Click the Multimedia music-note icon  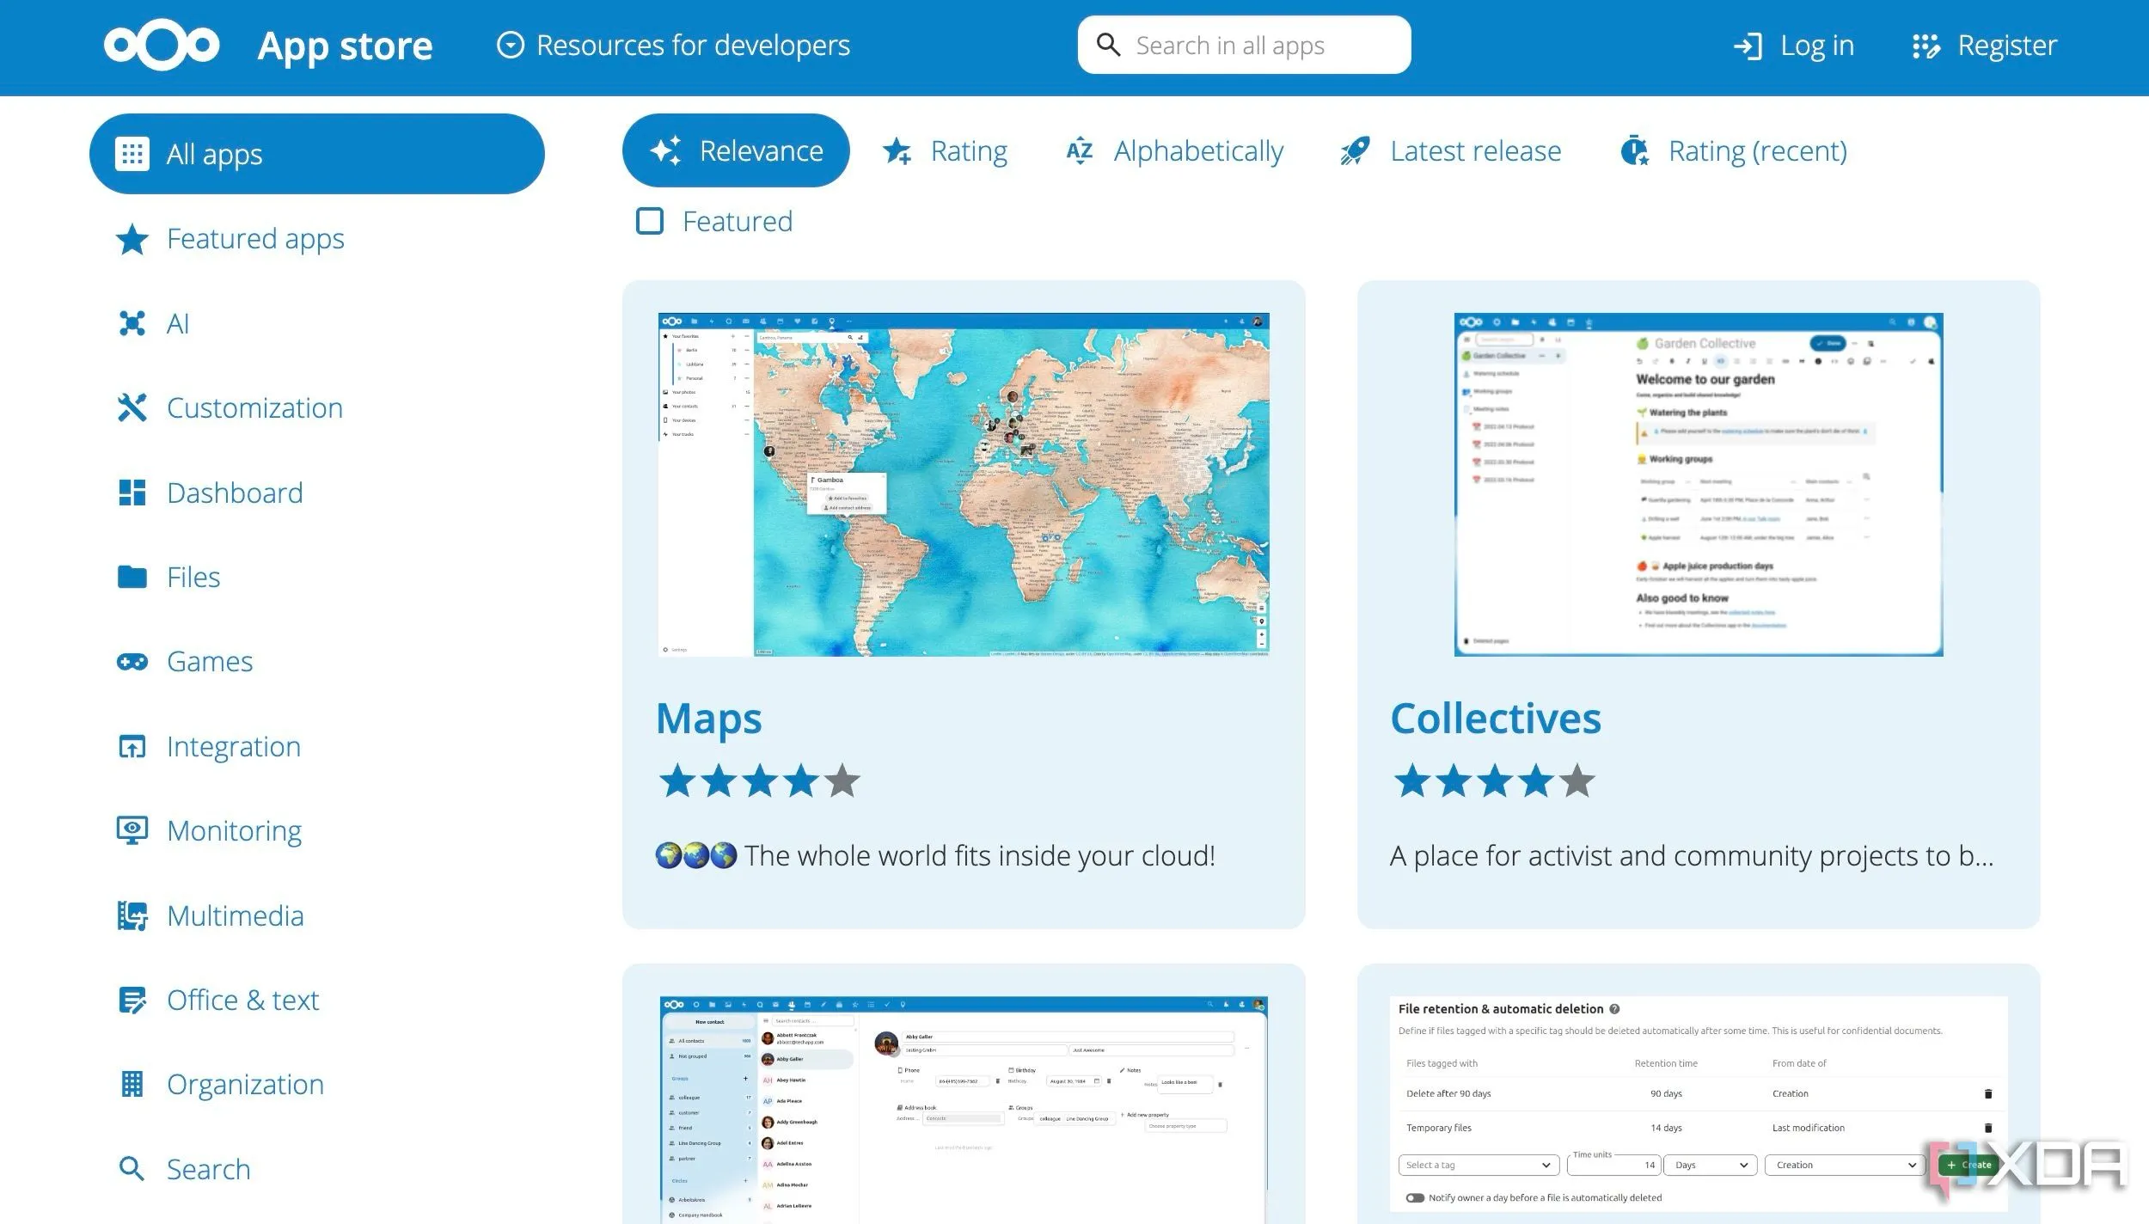click(133, 915)
